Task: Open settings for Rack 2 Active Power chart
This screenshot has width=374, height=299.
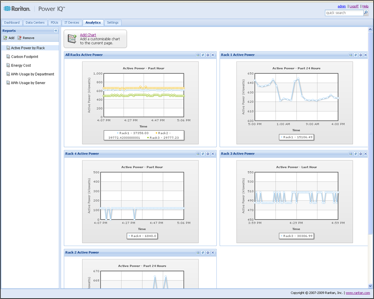Action: coord(208,252)
